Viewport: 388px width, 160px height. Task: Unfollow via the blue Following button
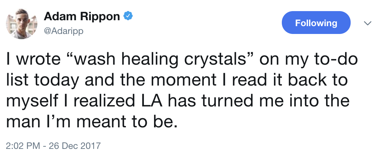pyautogui.click(x=316, y=23)
